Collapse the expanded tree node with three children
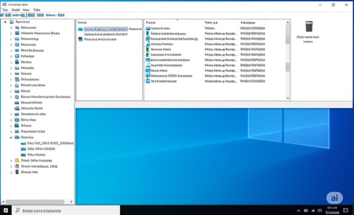This screenshot has height=215, width=354. pyautogui.click(x=11, y=137)
